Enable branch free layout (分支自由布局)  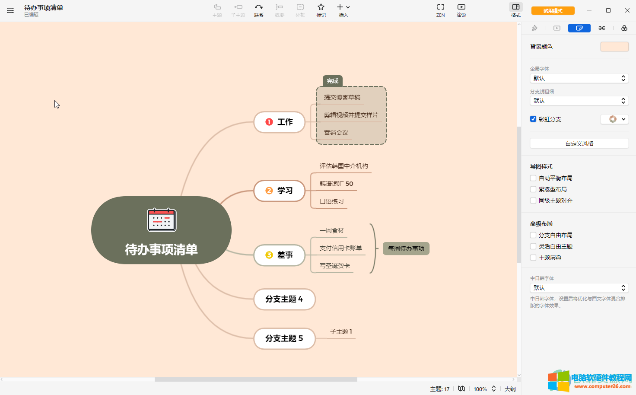point(533,235)
